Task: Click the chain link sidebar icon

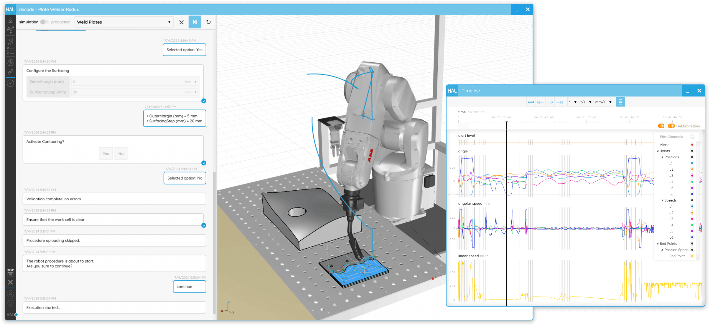Action: pyautogui.click(x=11, y=71)
